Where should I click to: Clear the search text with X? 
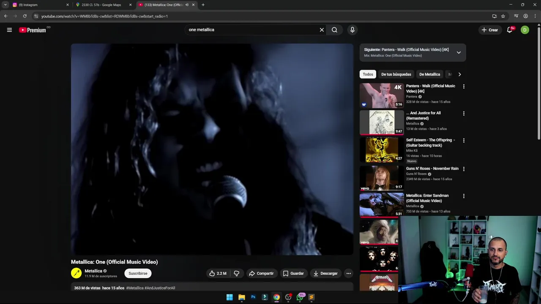322,30
